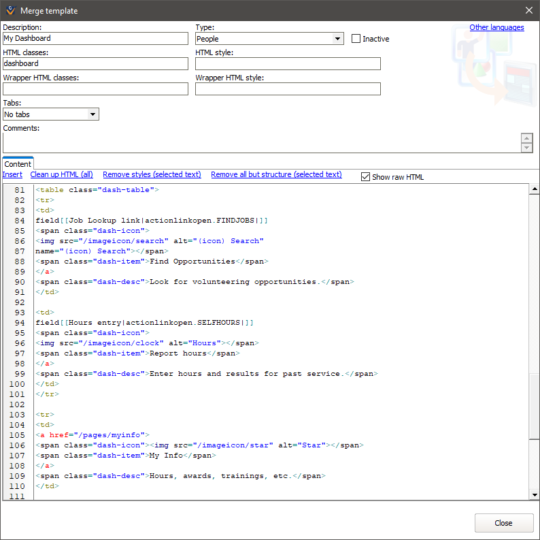
Task: Click the HTML style text box
Action: click(x=288, y=63)
